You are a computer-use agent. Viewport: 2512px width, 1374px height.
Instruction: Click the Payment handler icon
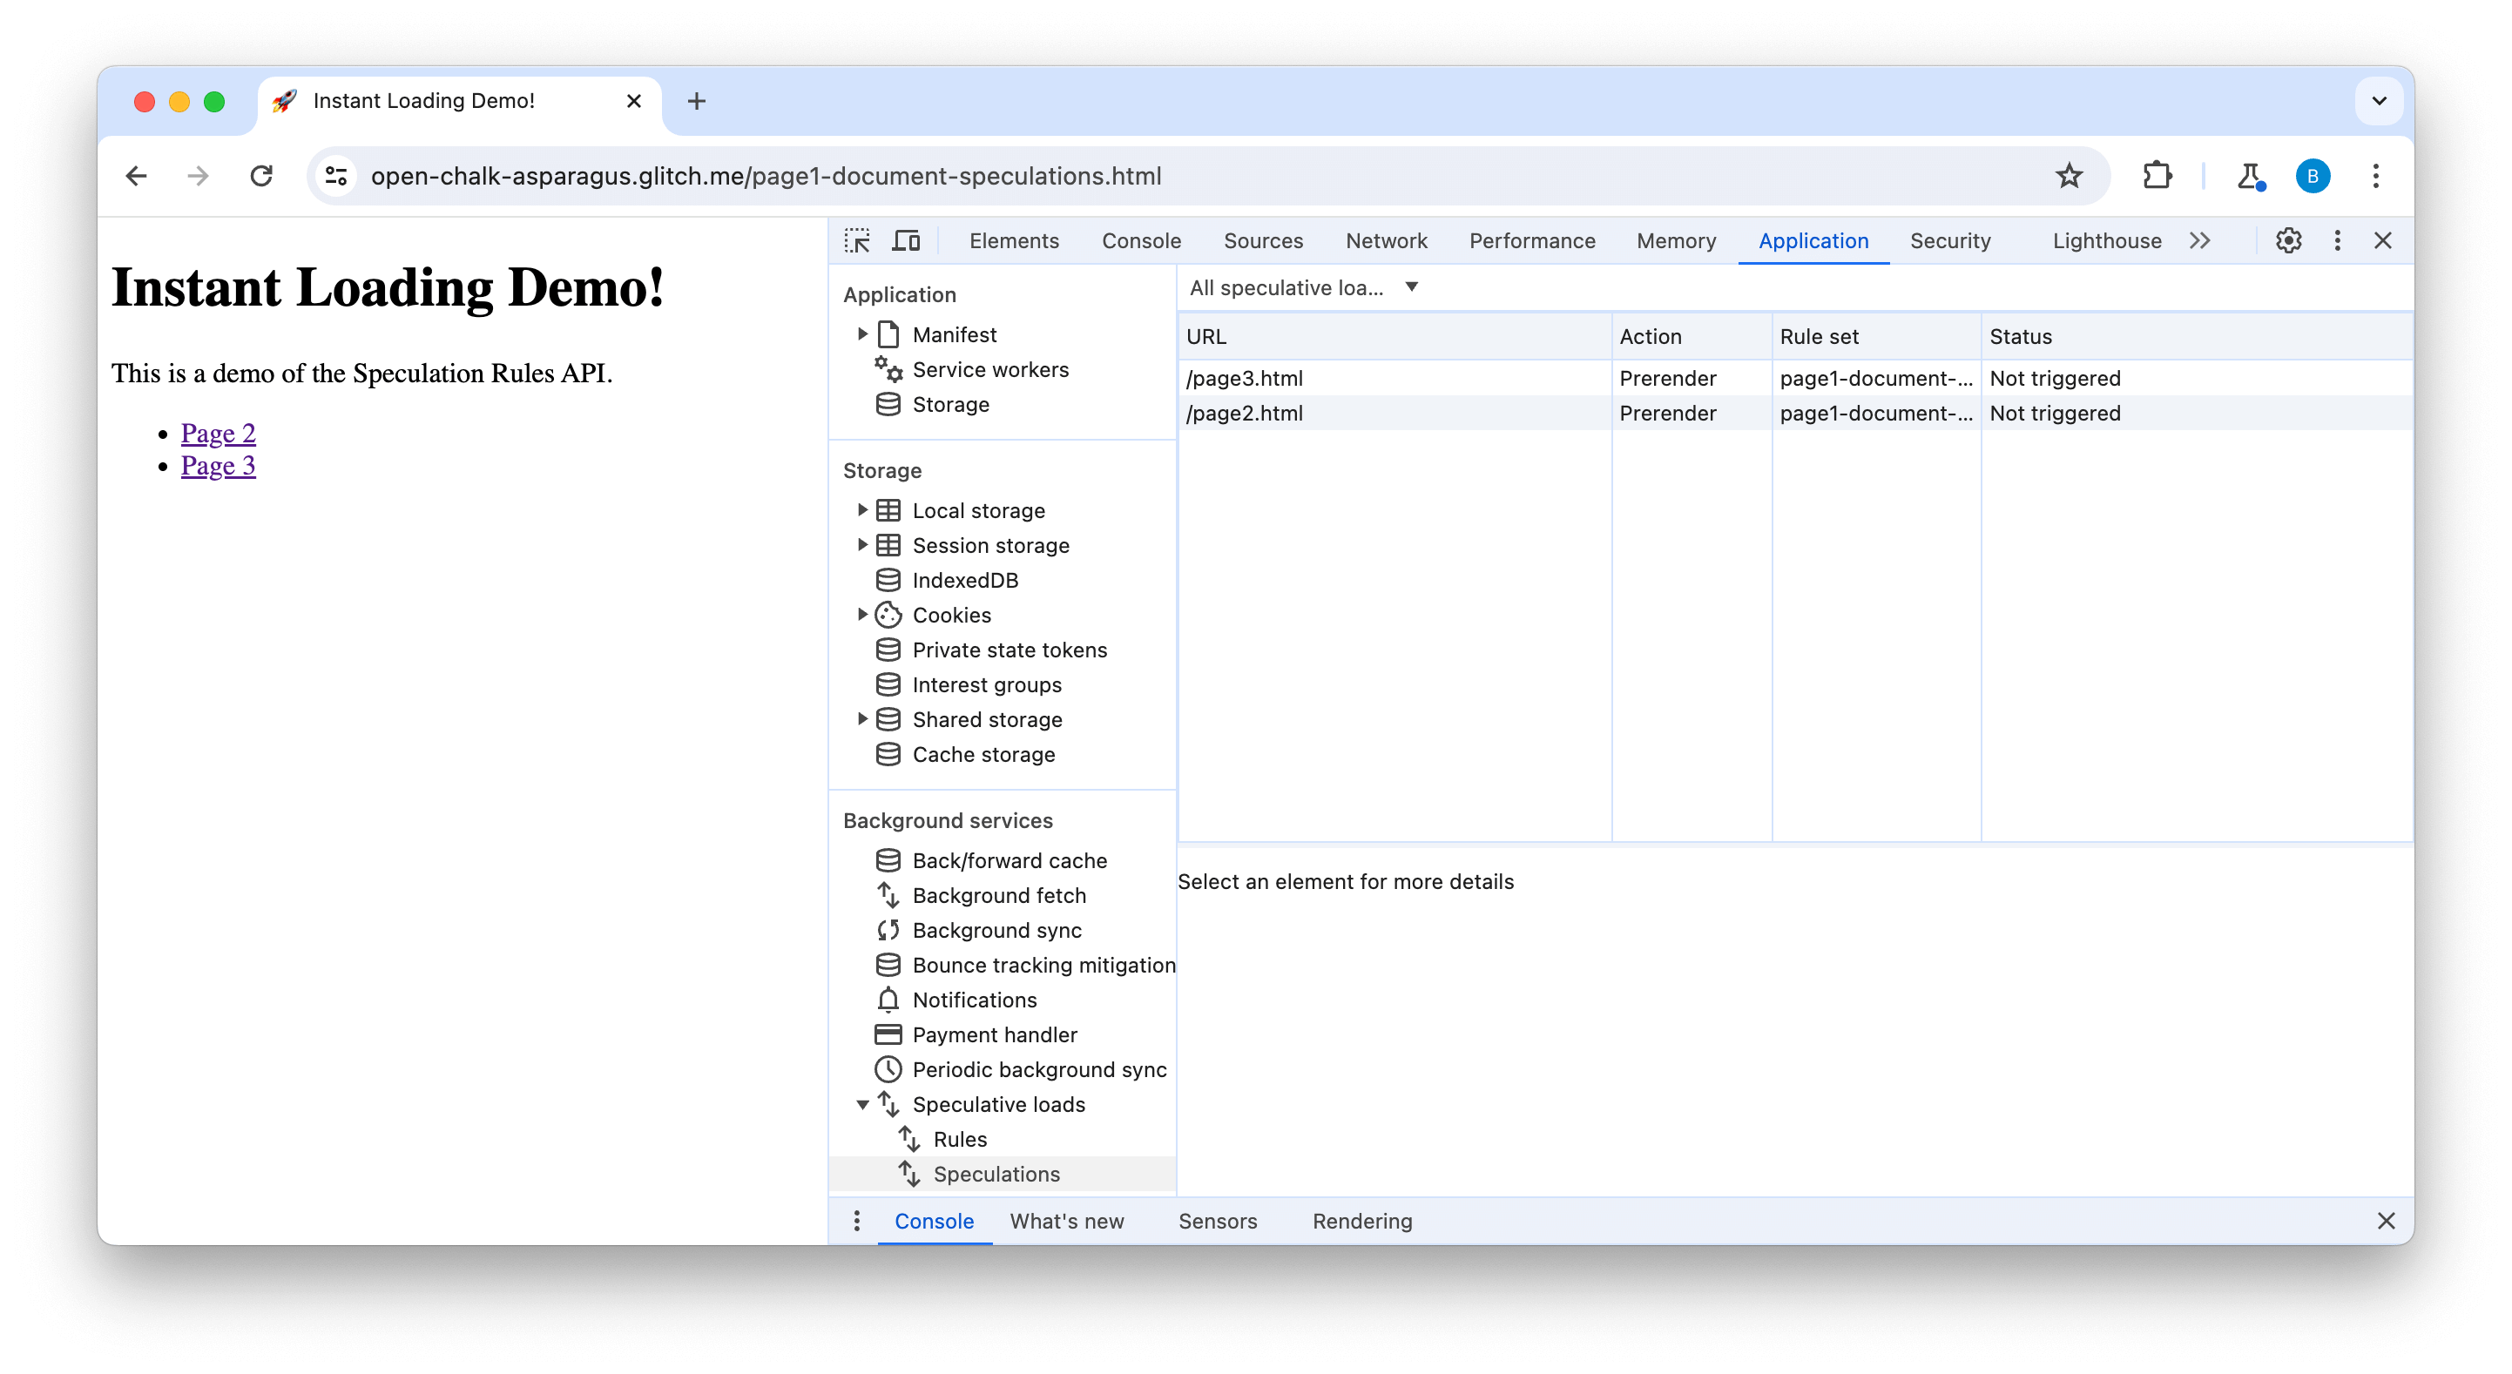pyautogui.click(x=888, y=1034)
